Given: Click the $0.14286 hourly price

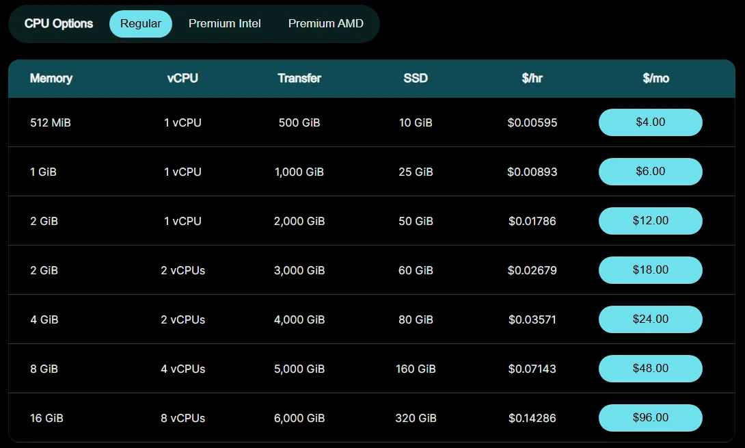Looking at the screenshot, I should point(532,418).
